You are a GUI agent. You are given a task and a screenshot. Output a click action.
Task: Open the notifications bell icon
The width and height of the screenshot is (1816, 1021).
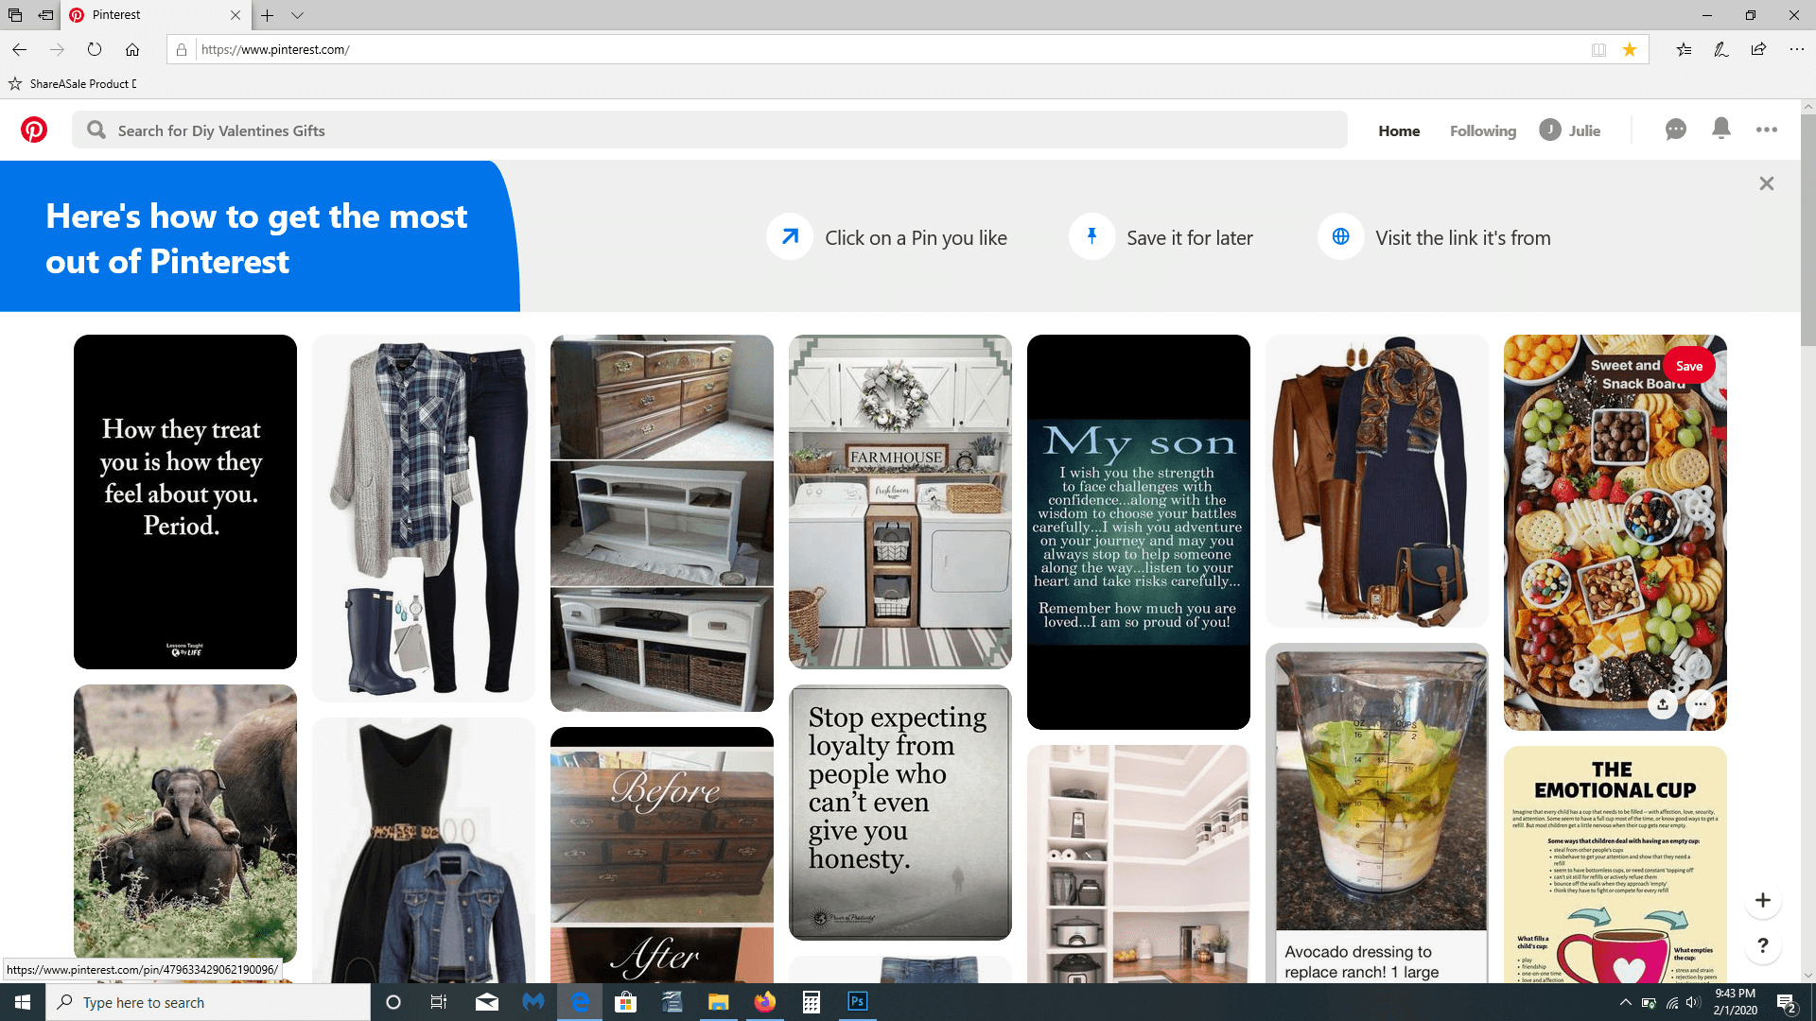1721,130
